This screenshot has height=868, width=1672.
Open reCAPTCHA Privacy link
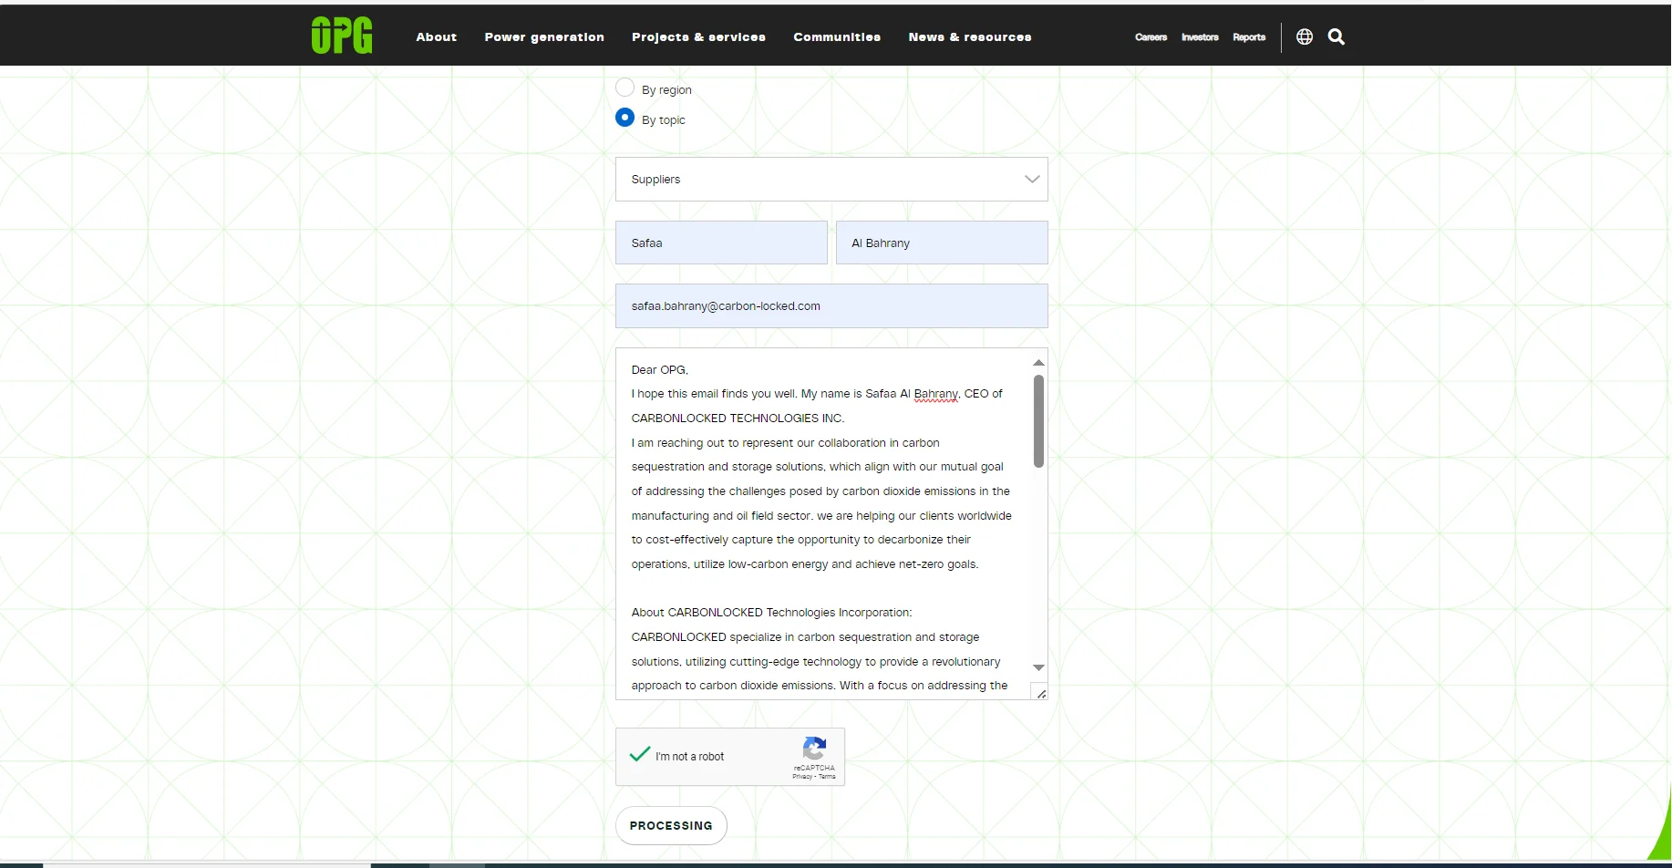coord(802,777)
